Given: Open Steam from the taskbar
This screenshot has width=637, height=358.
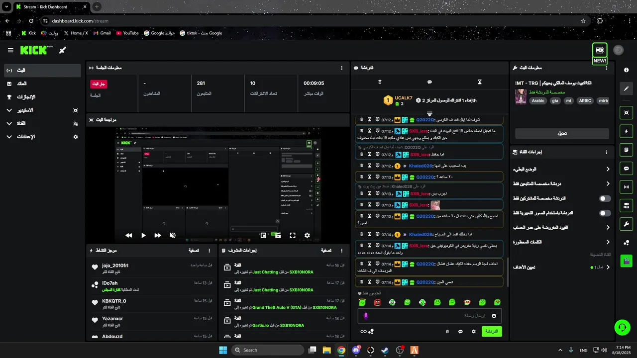Looking at the screenshot, I should [385, 350].
